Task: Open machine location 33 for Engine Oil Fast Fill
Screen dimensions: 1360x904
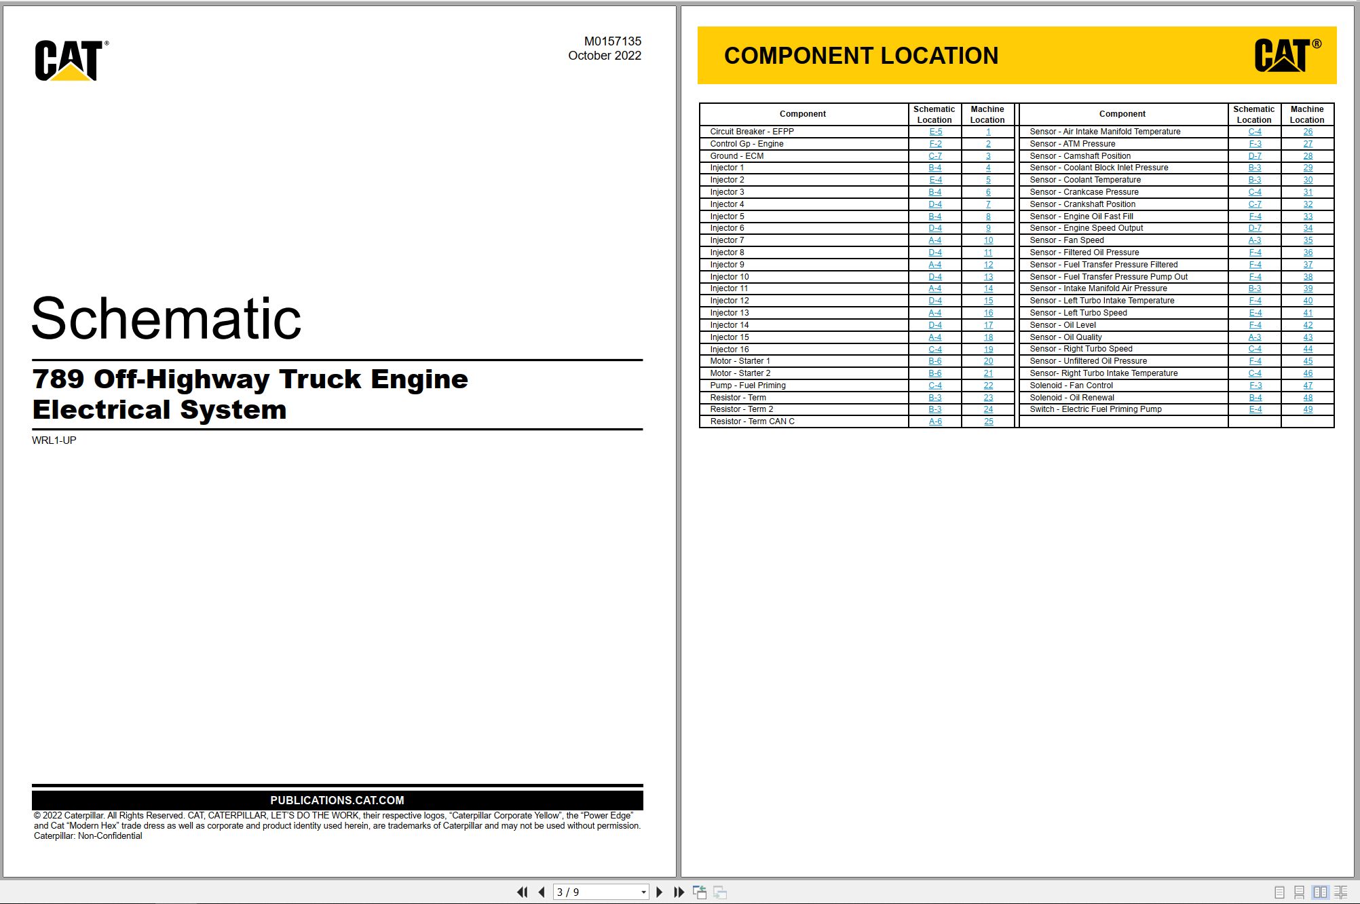Action: [x=1308, y=216]
